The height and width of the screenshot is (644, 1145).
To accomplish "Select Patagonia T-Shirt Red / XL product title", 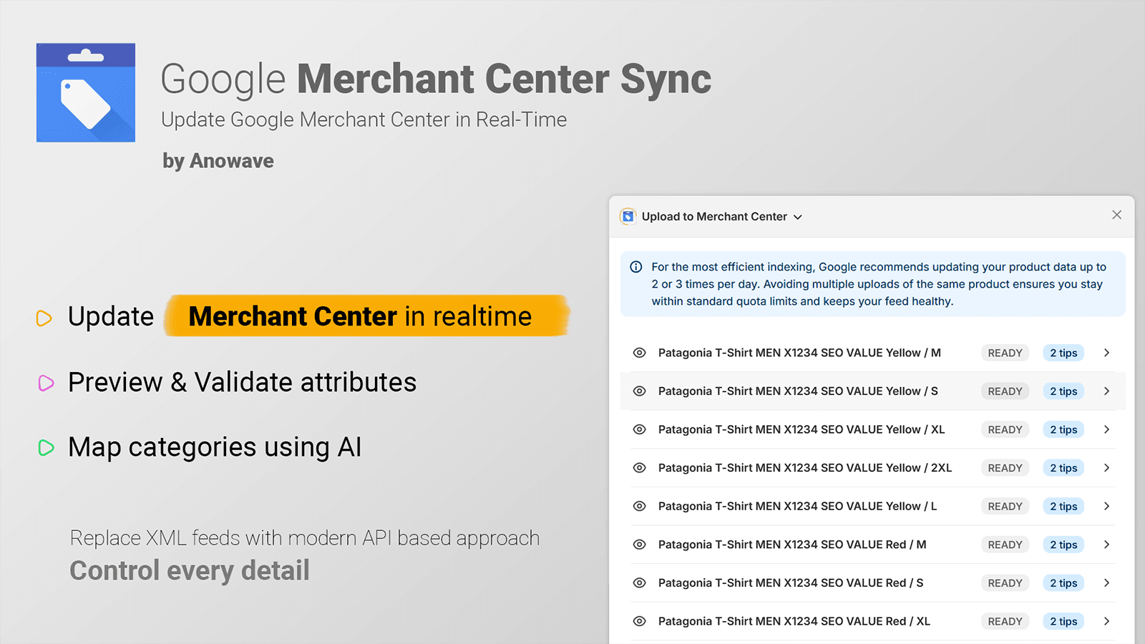I will 794,621.
